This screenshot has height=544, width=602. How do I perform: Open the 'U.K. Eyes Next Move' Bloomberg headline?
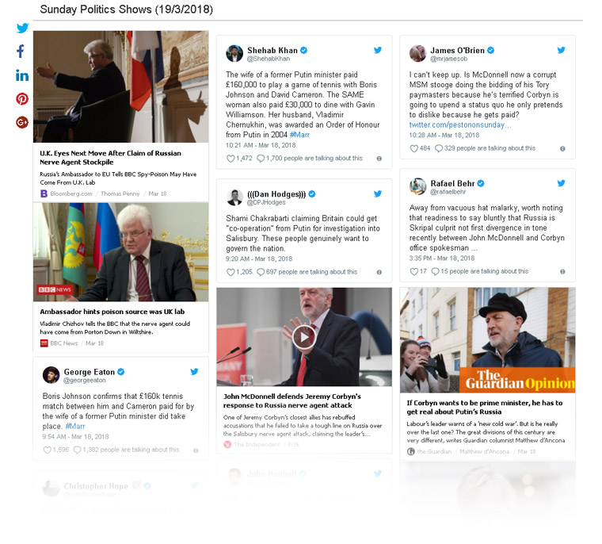tap(110, 158)
